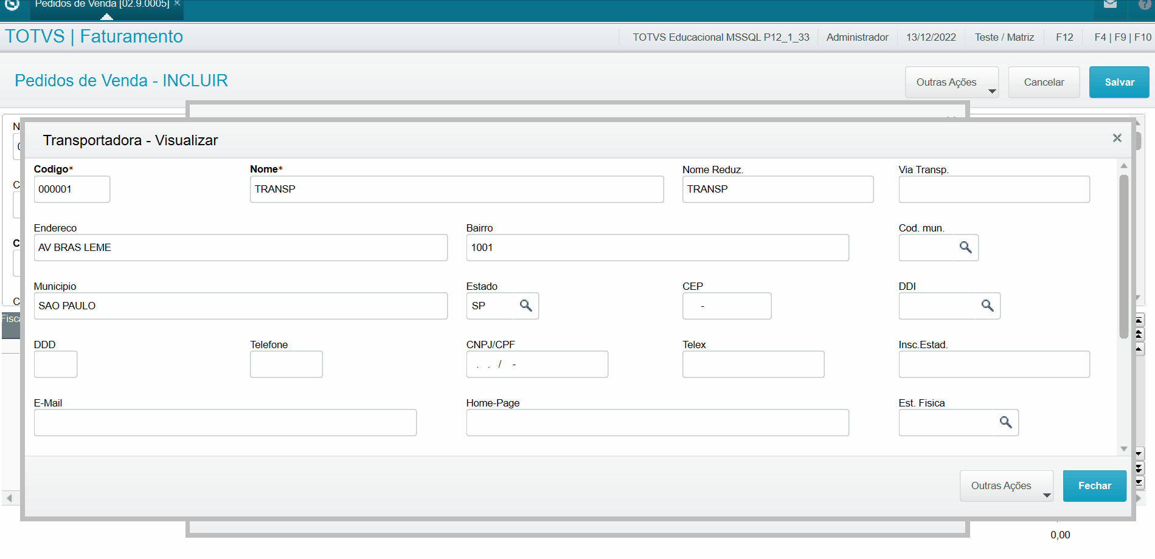The height and width of the screenshot is (559, 1155).
Task: Click the Cancelar button
Action: (1044, 82)
